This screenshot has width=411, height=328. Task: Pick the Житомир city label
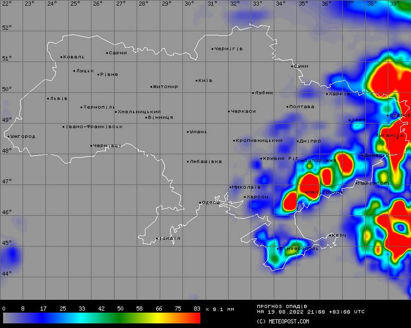point(166,87)
